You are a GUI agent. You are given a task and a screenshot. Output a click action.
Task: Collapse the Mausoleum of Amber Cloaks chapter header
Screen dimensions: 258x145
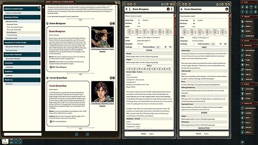click(22, 42)
